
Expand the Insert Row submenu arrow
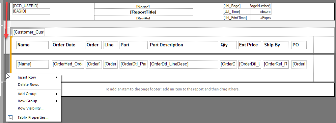click(57, 77)
